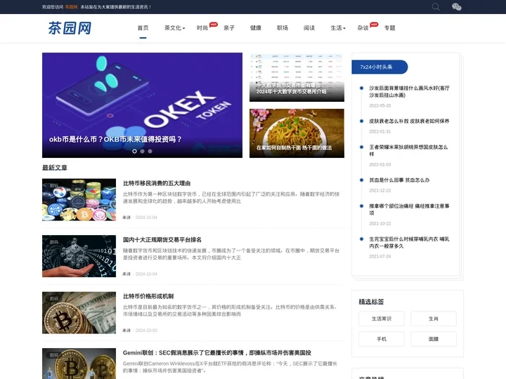Select the third carousel dot indicator
The image size is (506, 379).
tap(150, 151)
